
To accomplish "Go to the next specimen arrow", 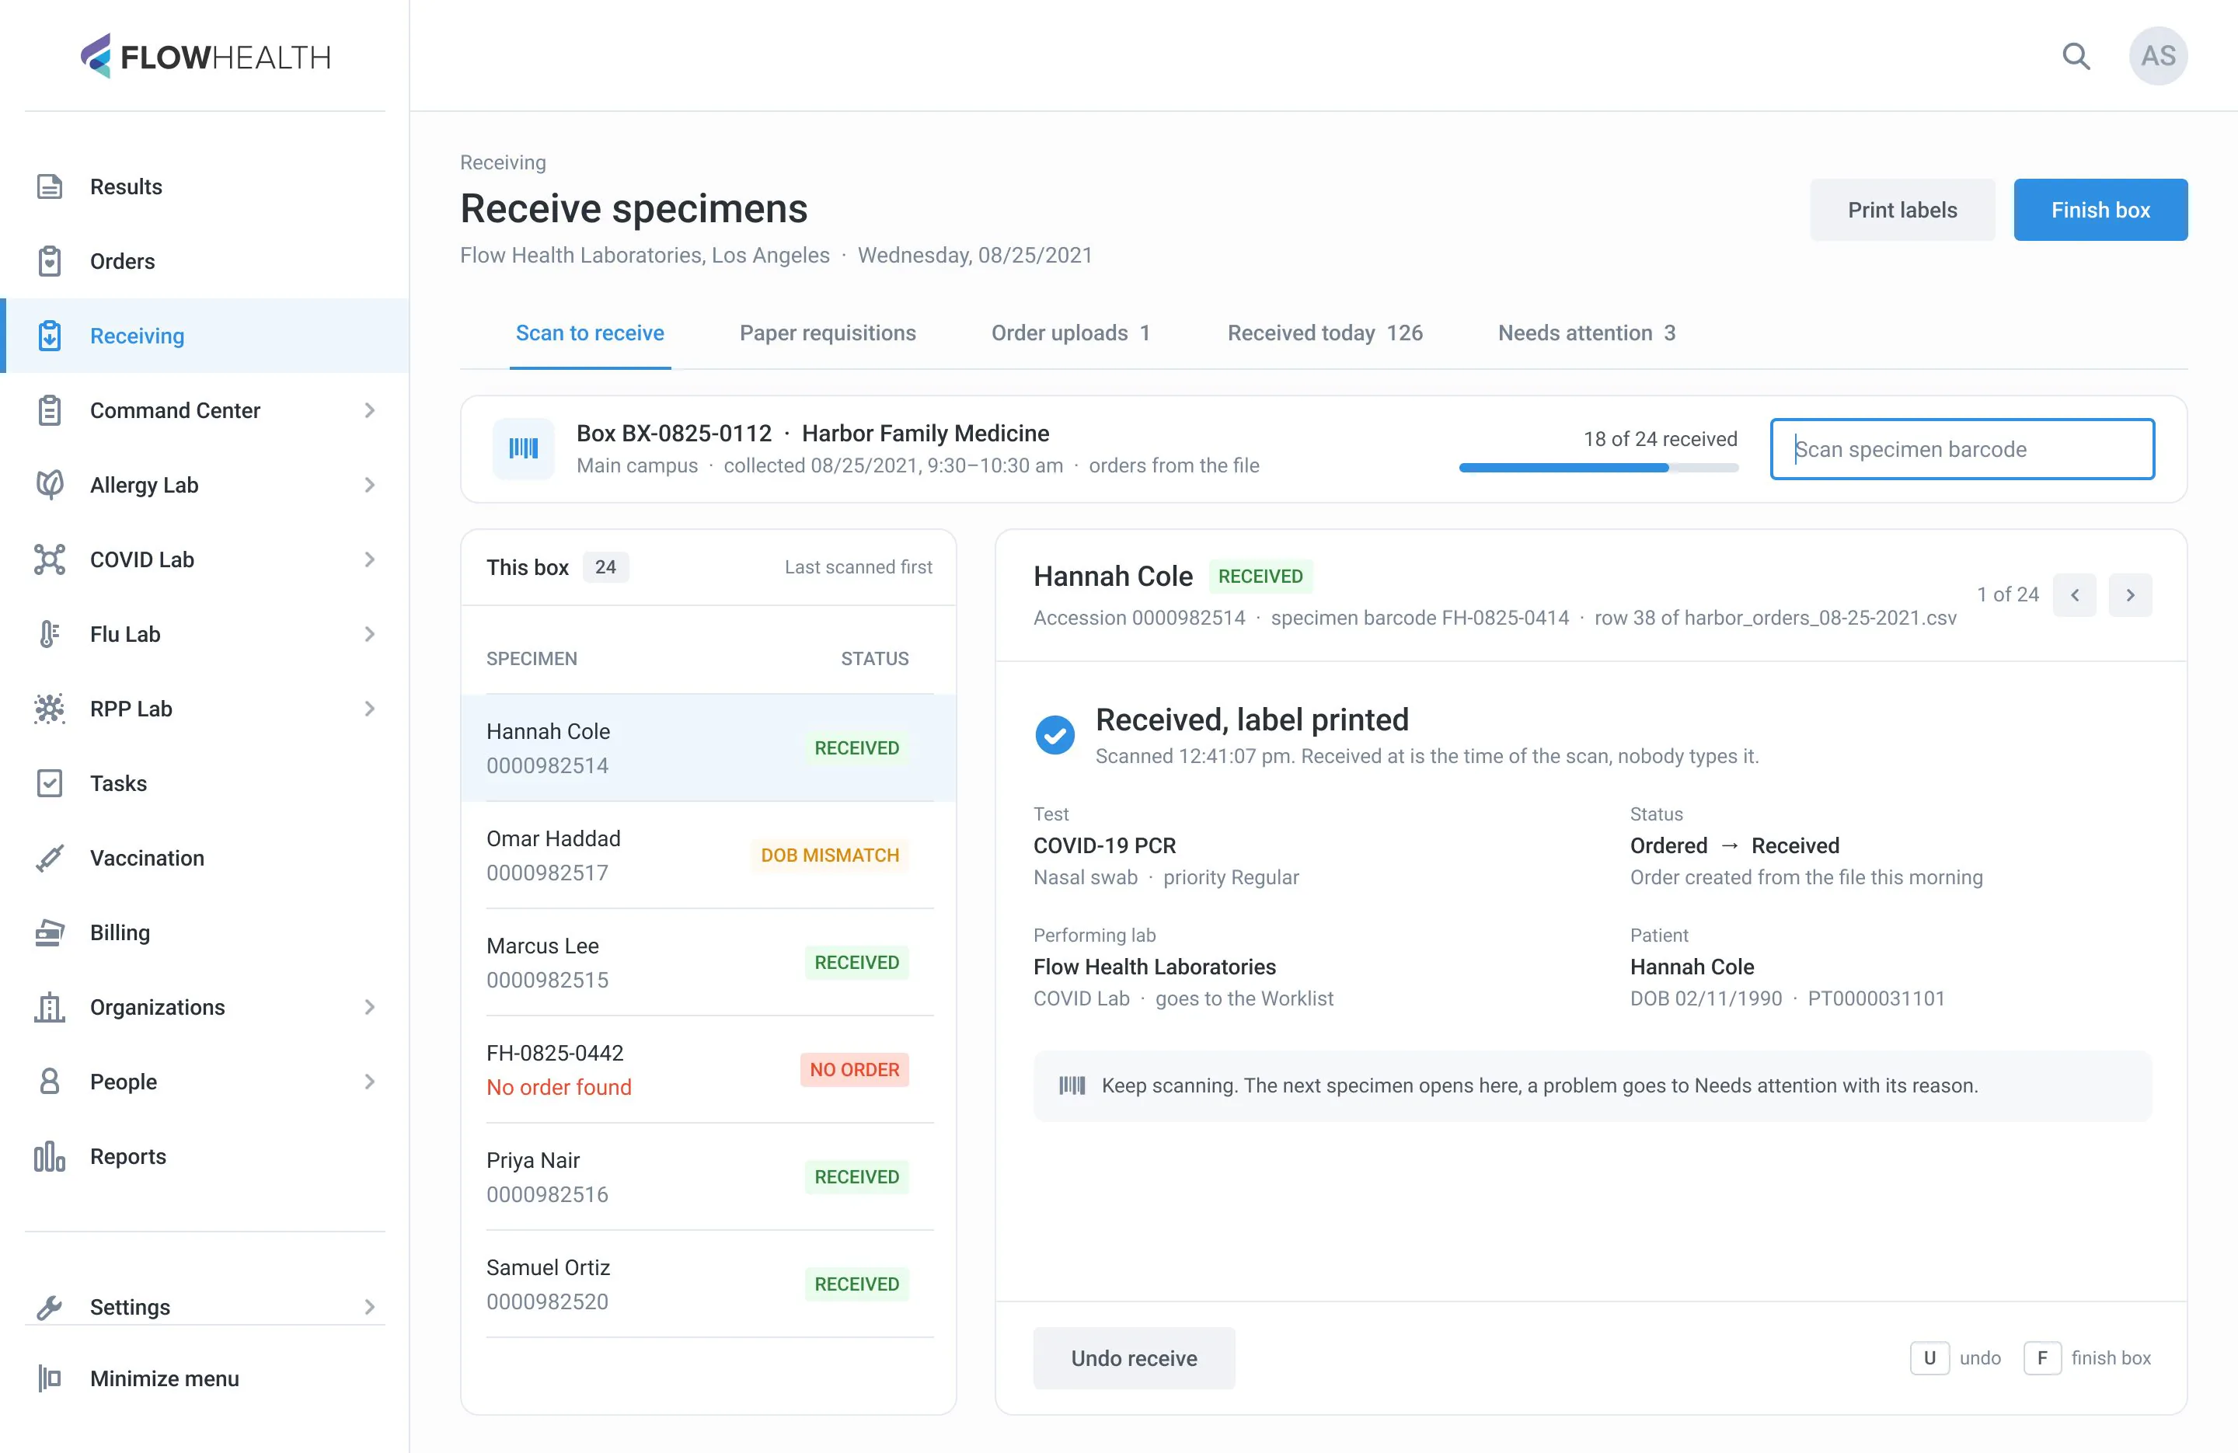I will point(2130,595).
